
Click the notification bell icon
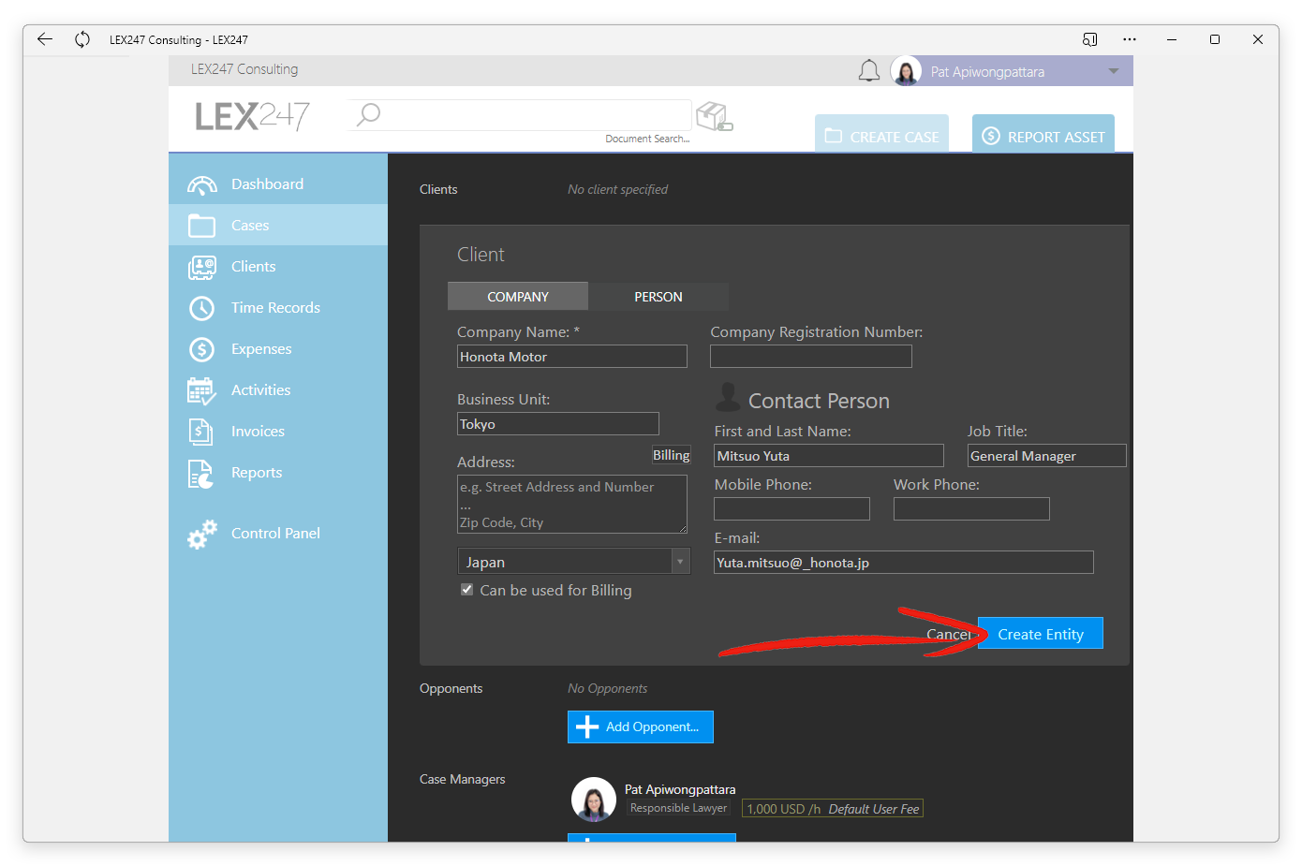coord(869,71)
